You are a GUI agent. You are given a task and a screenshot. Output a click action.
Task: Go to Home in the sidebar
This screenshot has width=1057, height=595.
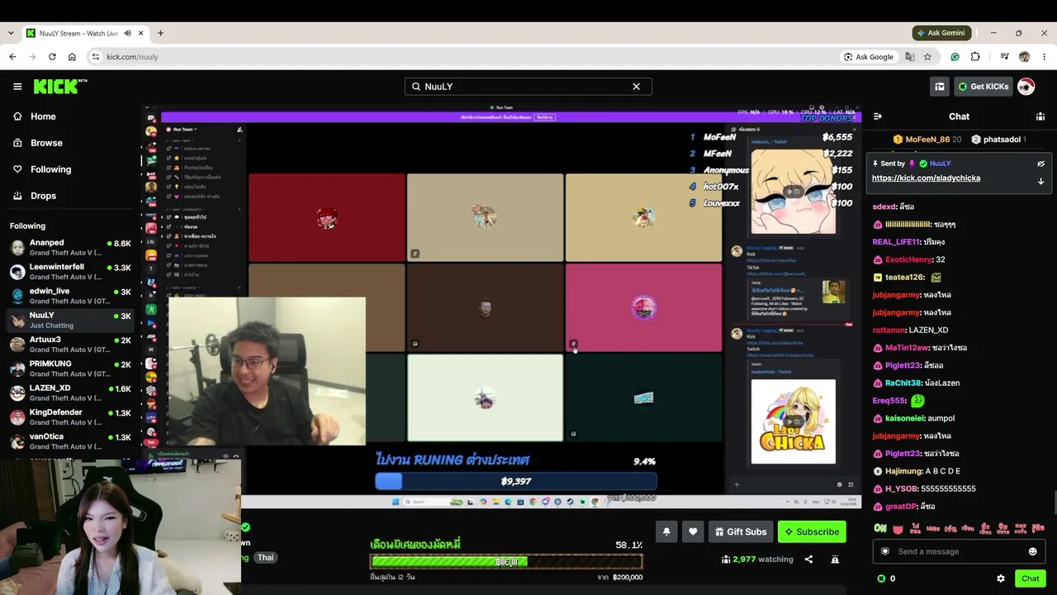tap(43, 117)
